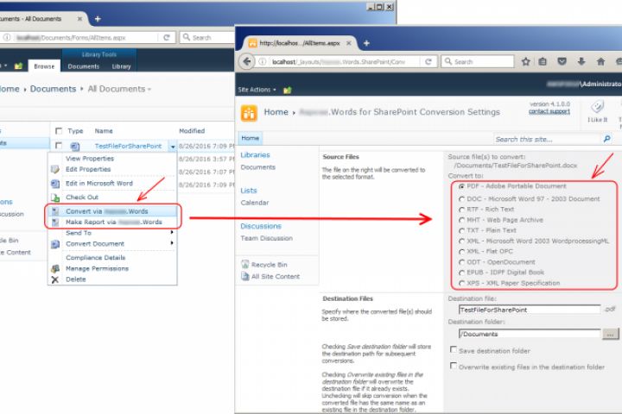Click reload icon in front browser address bar

tap(428, 62)
